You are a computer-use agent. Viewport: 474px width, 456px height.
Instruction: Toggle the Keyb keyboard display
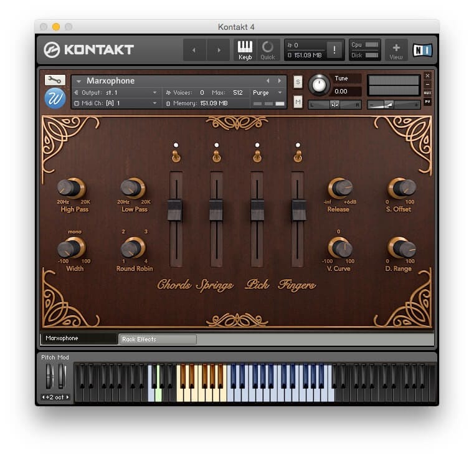tap(245, 50)
